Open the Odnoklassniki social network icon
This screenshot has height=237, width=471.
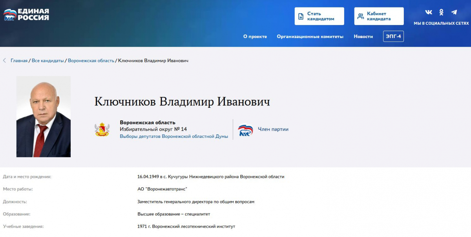tap(441, 12)
